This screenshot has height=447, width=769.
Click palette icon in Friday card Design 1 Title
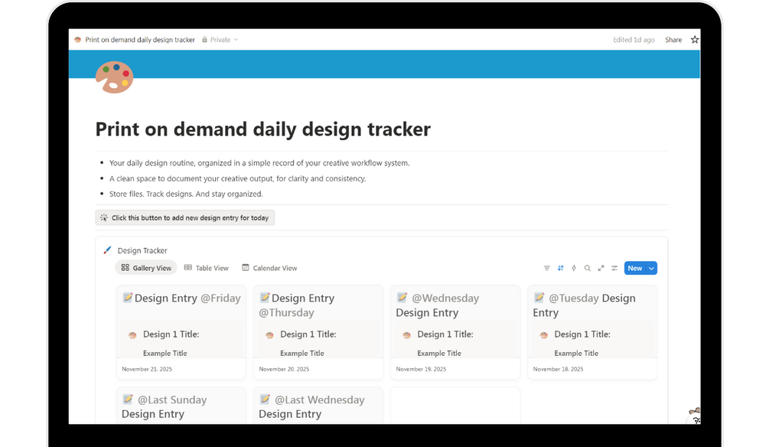click(x=132, y=335)
